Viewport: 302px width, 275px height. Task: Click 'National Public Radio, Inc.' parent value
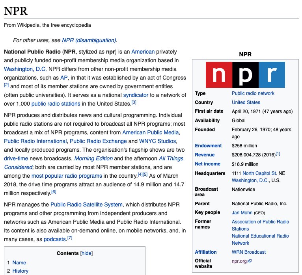259,204
